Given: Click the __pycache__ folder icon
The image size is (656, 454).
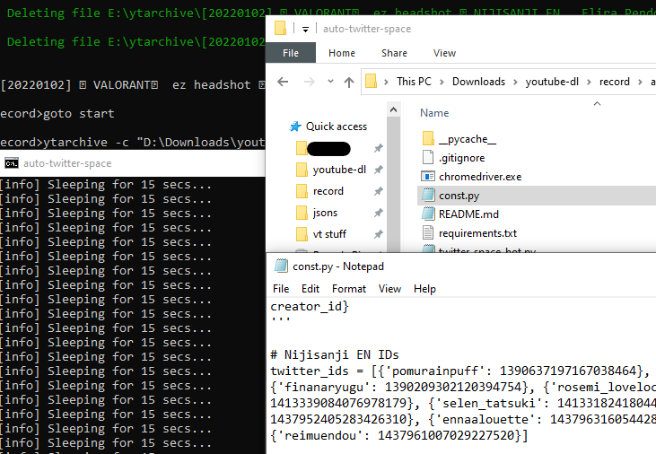Looking at the screenshot, I should pyautogui.click(x=428, y=138).
